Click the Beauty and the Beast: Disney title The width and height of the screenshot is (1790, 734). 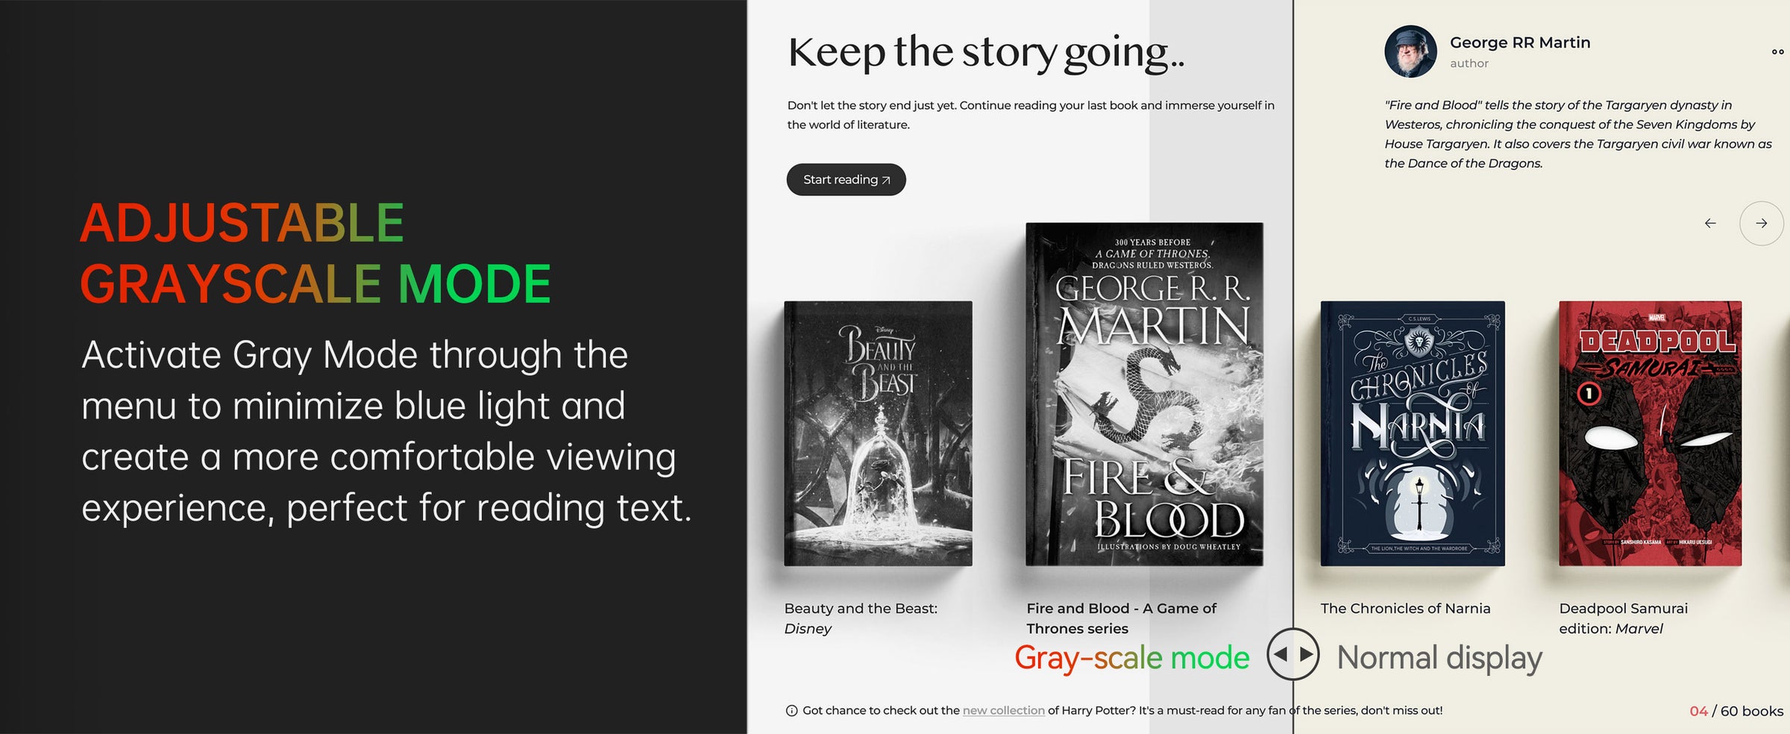(x=861, y=618)
